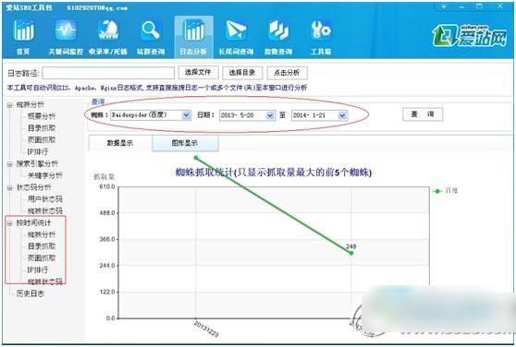Click the chart data point labeled 248

(351, 253)
